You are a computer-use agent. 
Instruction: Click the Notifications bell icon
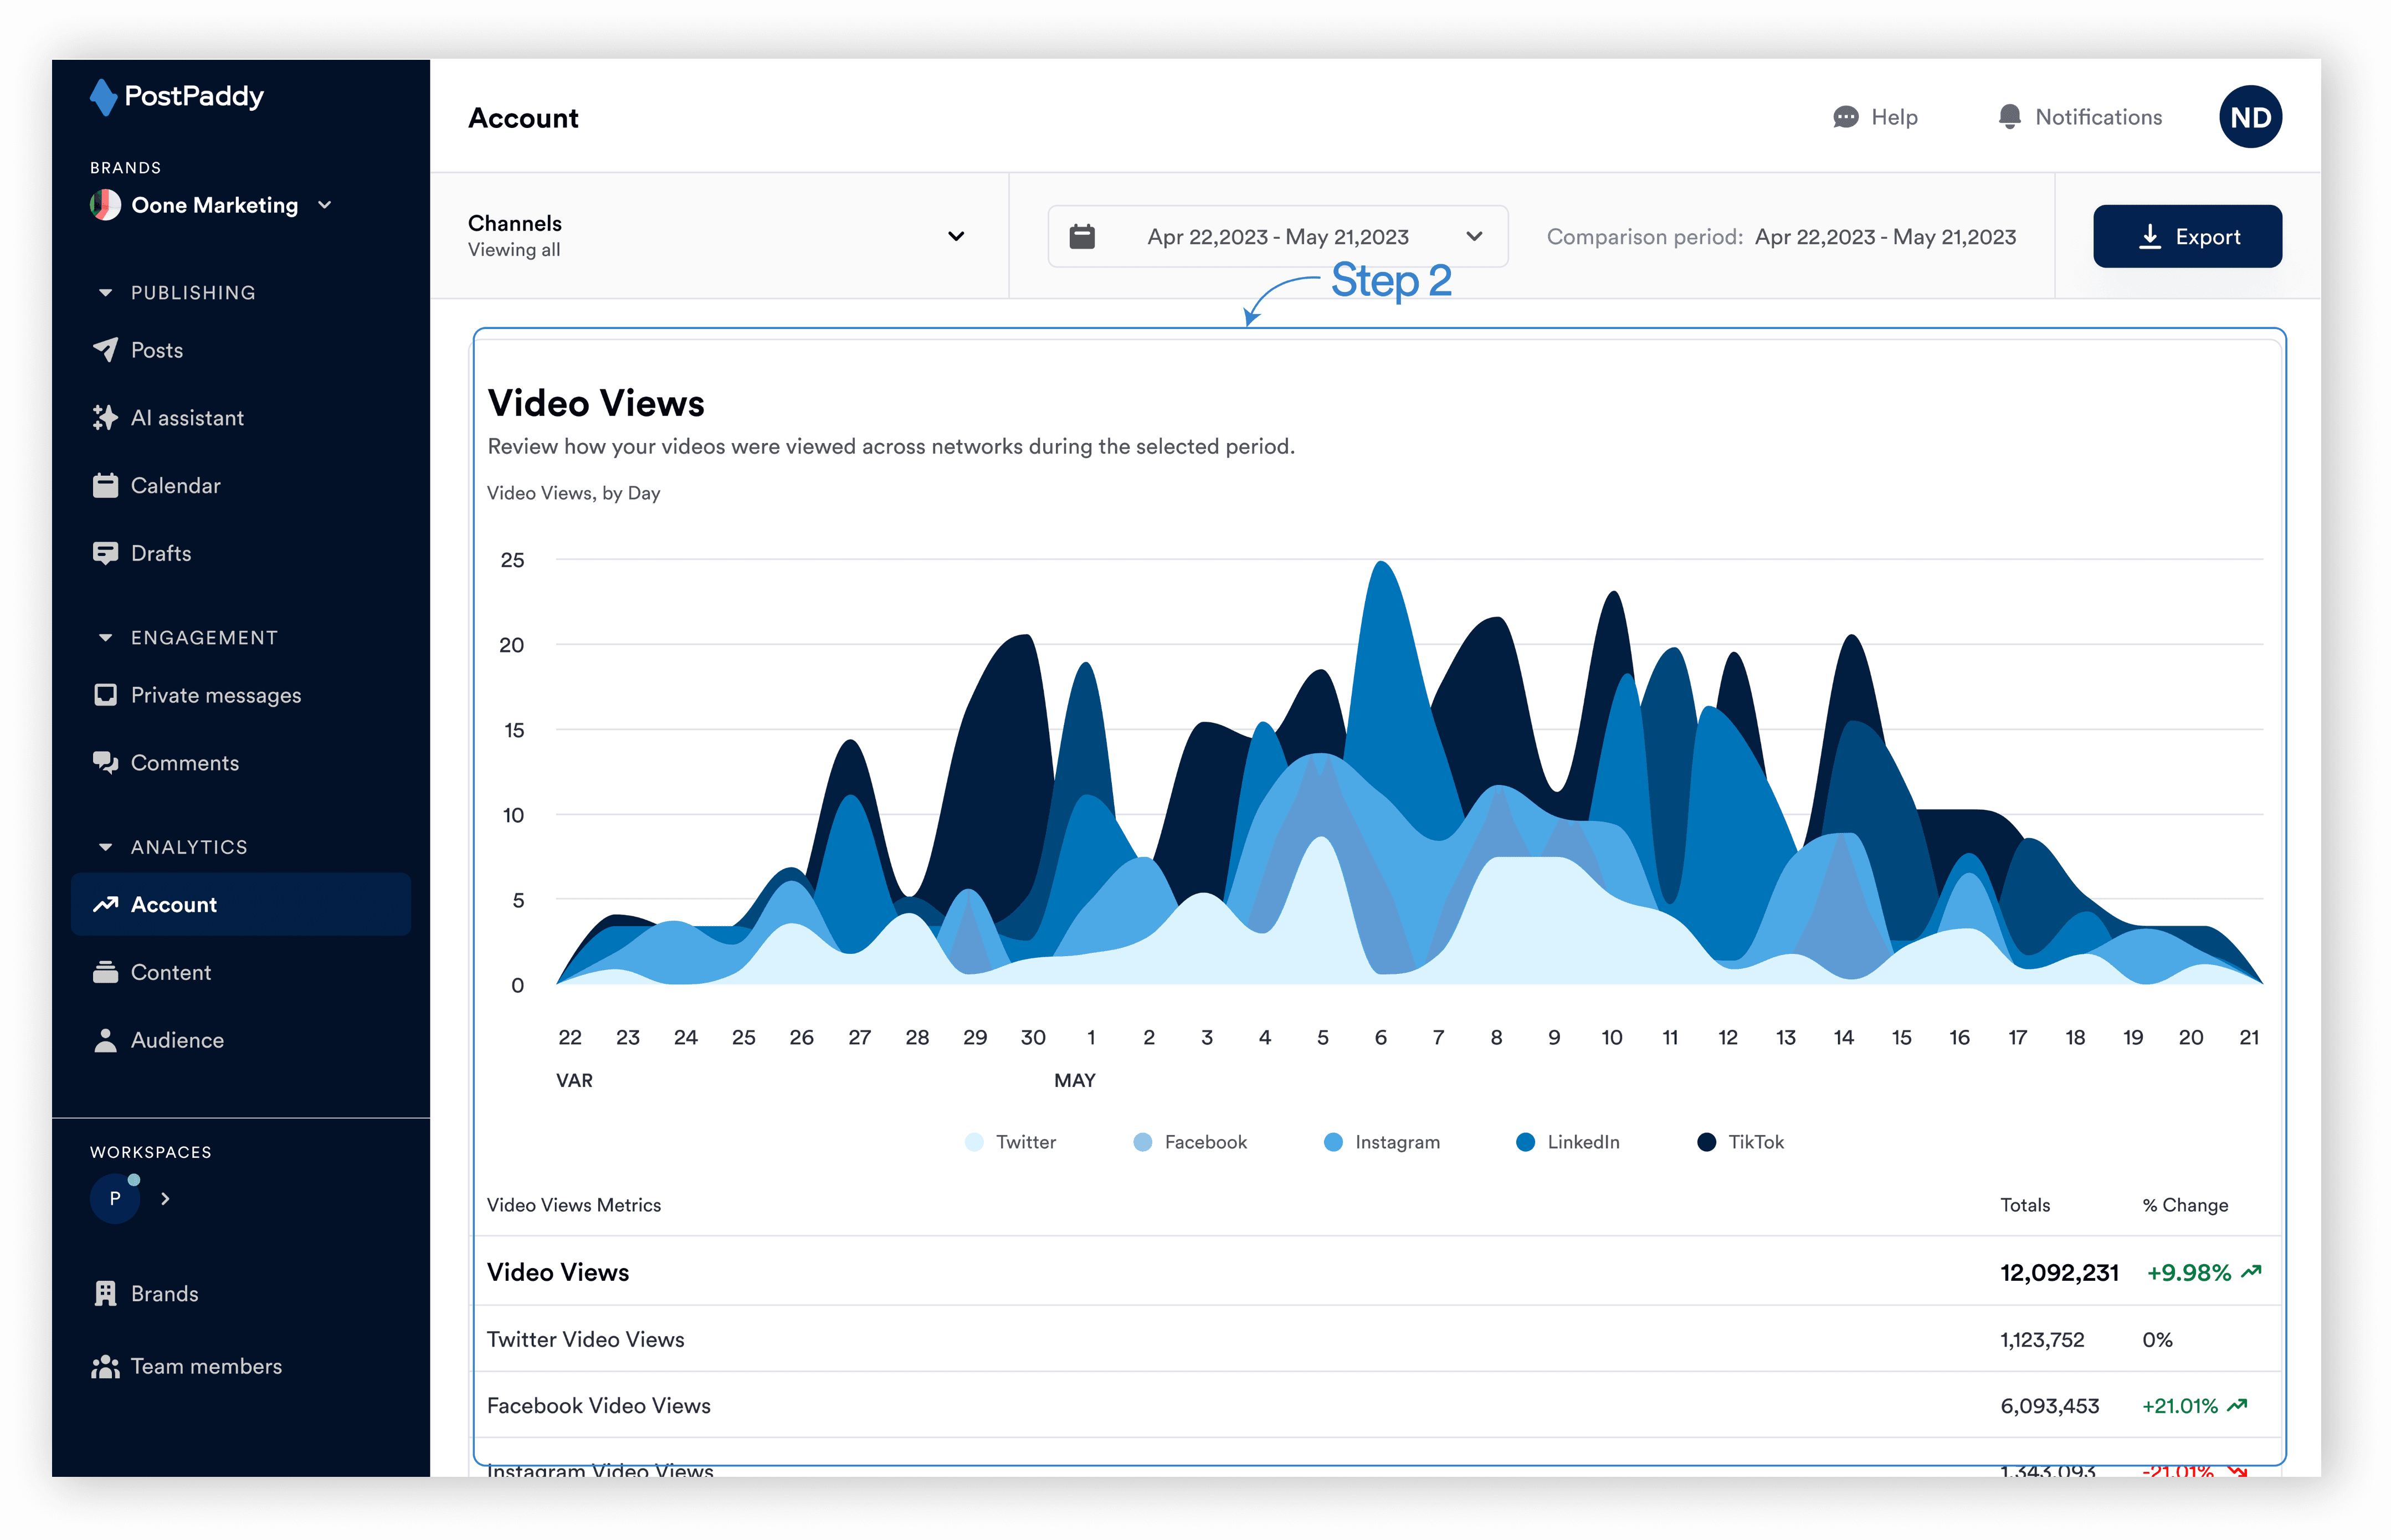click(x=2009, y=117)
